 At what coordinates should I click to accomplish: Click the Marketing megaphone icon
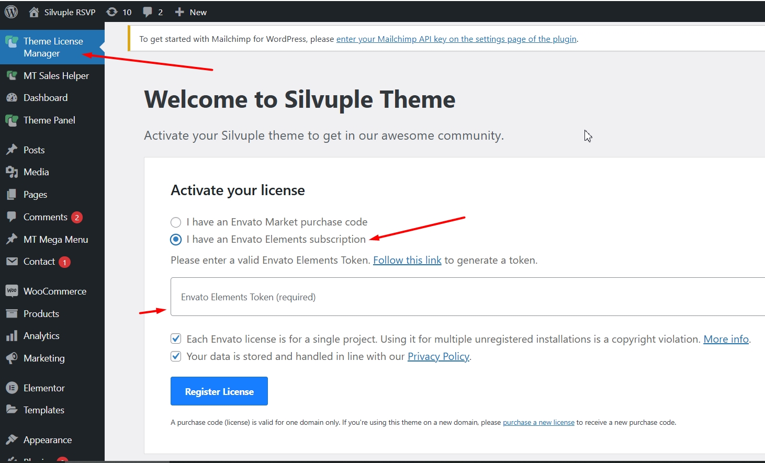[x=12, y=358]
